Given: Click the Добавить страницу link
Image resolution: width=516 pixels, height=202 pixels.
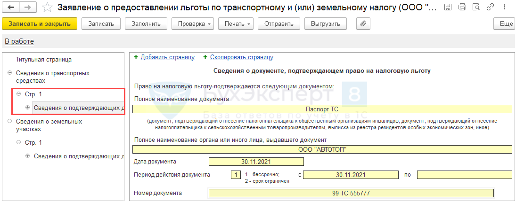Looking at the screenshot, I should click(x=167, y=57).
